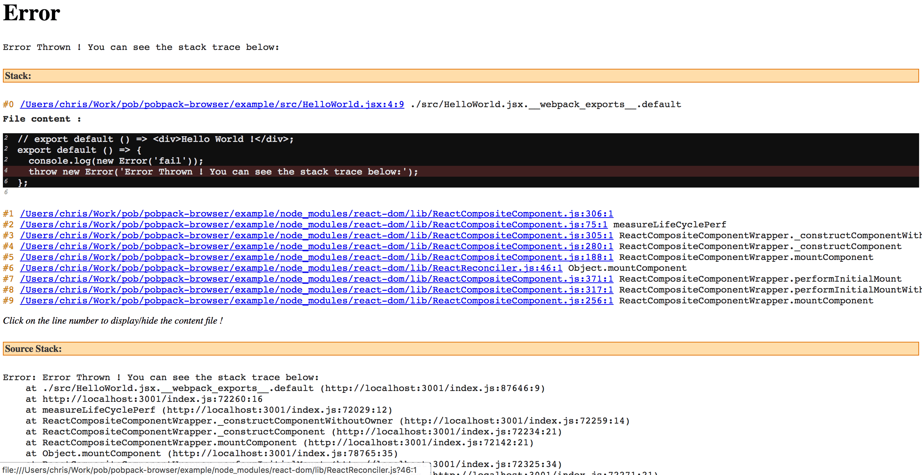Toggle line number 4 to hide file content
The image size is (922, 475).
pyautogui.click(x=7, y=169)
